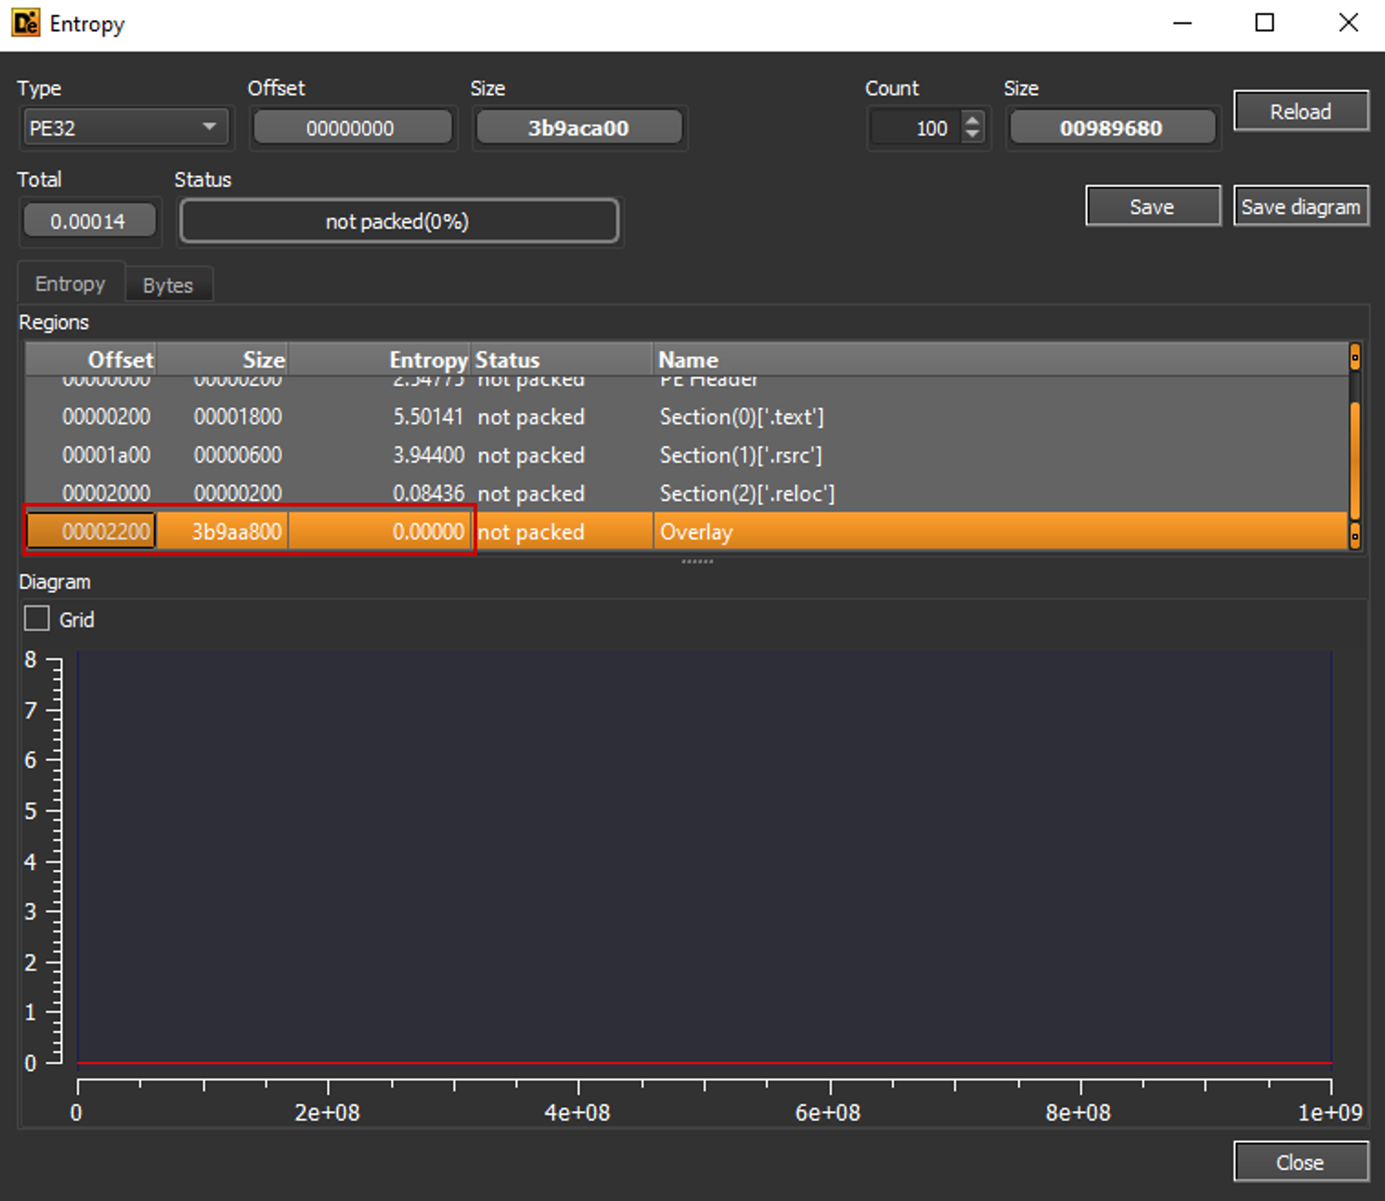Viewport: 1385px width, 1201px height.
Task: Increase Count with the up arrow
Action: pos(973,121)
